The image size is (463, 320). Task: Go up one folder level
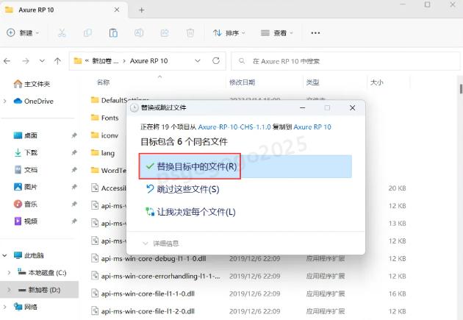(57, 61)
